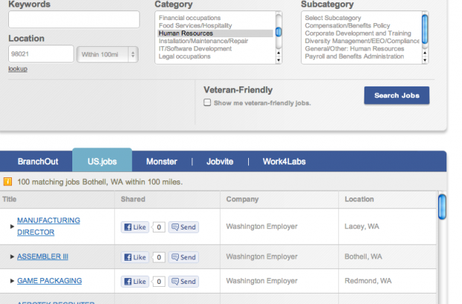Send the MANUFACTURING DIRECTOR job
The width and height of the screenshot is (462, 304).
click(x=183, y=227)
